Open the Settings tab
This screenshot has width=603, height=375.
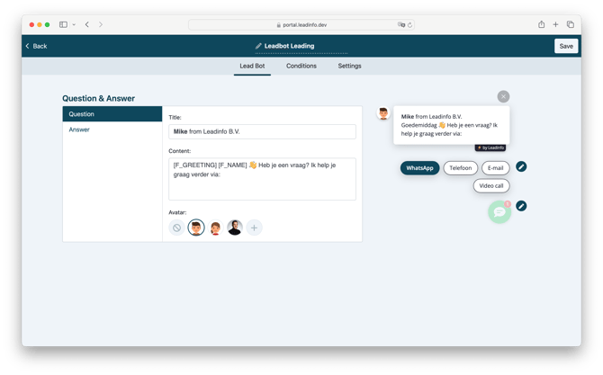coord(349,66)
